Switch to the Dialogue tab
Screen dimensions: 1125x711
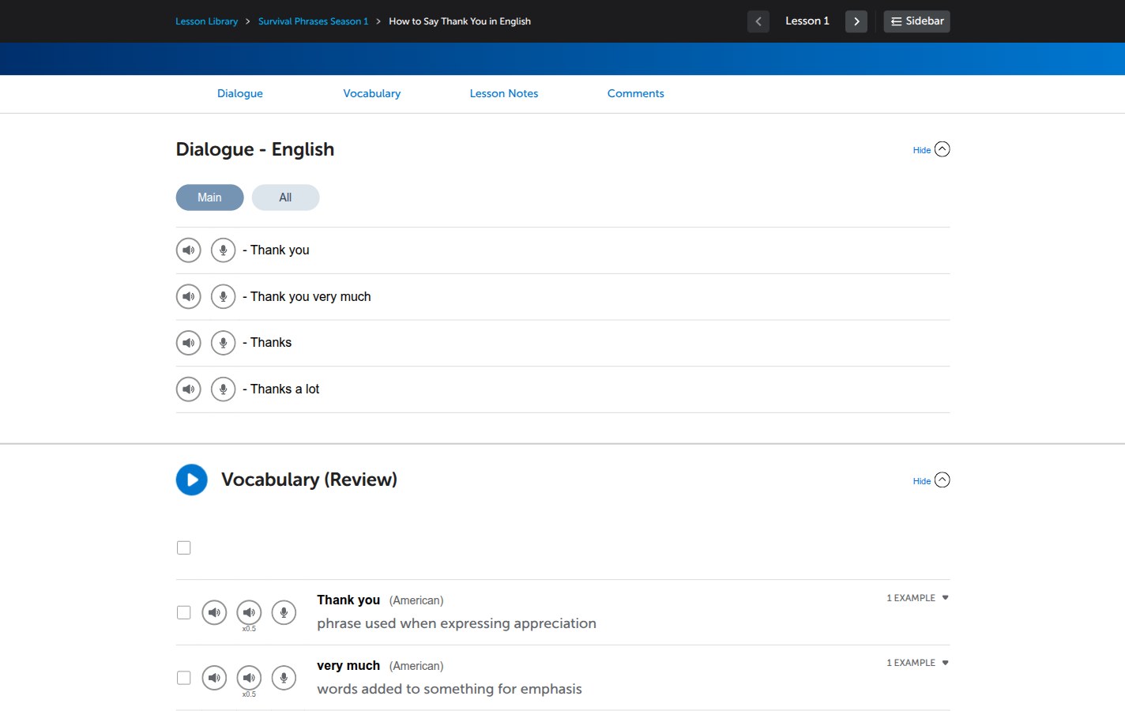coord(240,93)
